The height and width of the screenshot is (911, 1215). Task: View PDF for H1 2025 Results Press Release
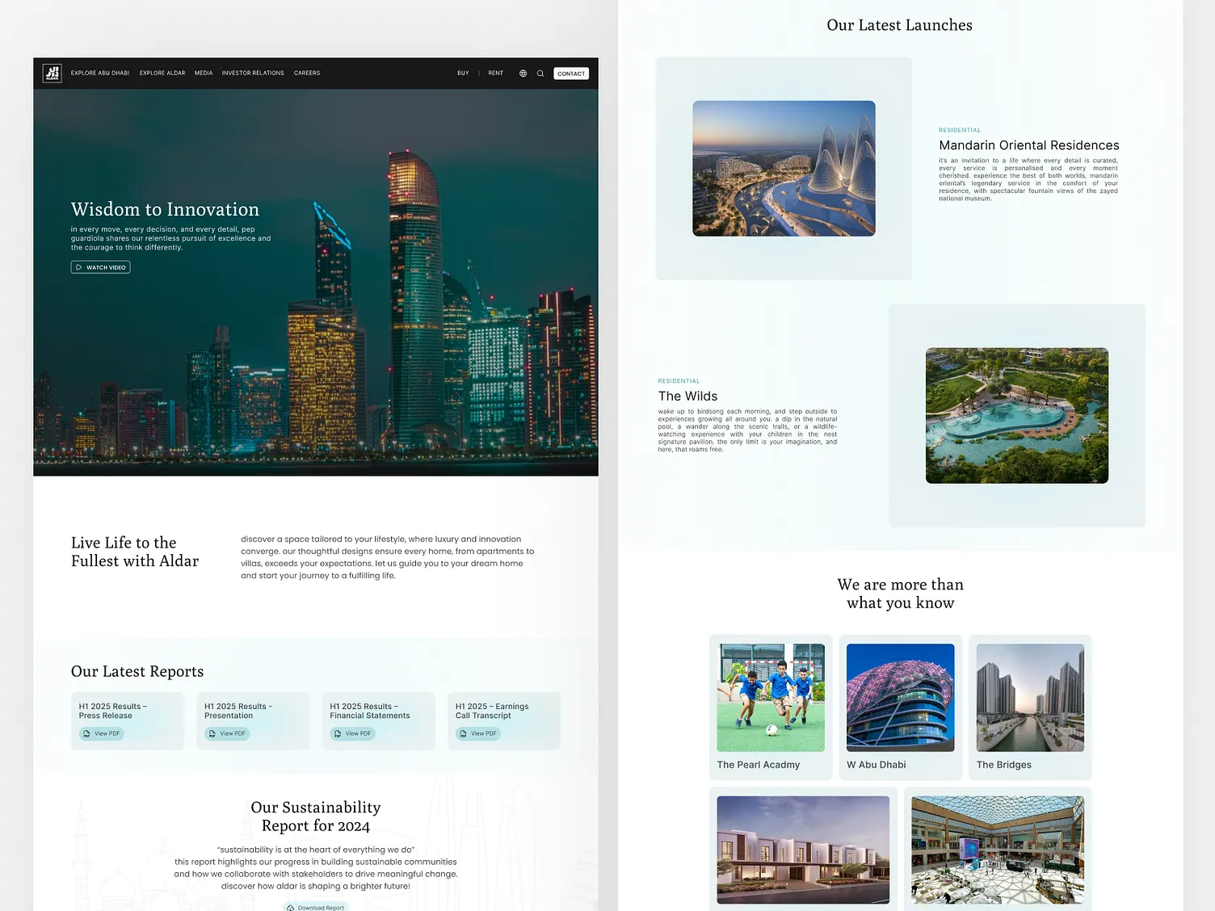[x=102, y=733]
